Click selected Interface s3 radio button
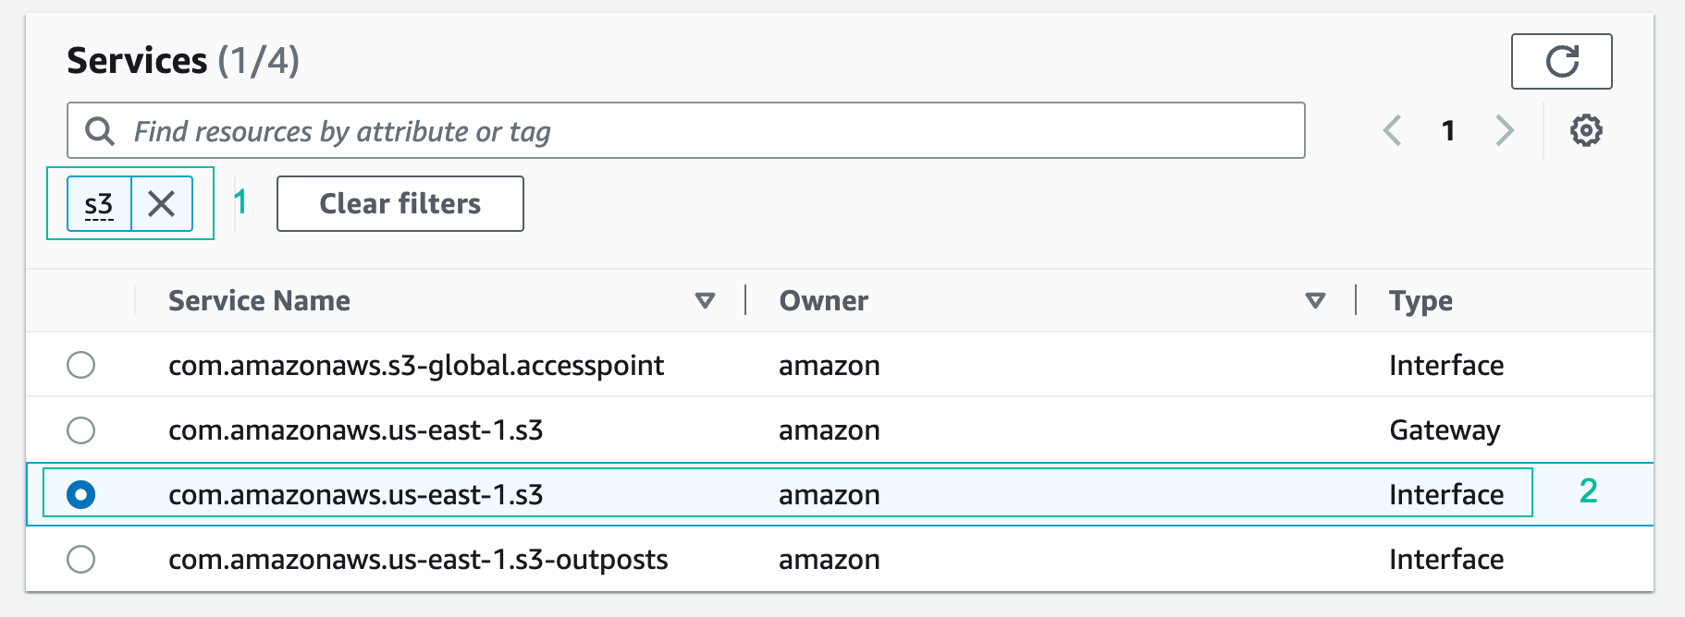Viewport: 1685px width, 617px height. [x=81, y=494]
